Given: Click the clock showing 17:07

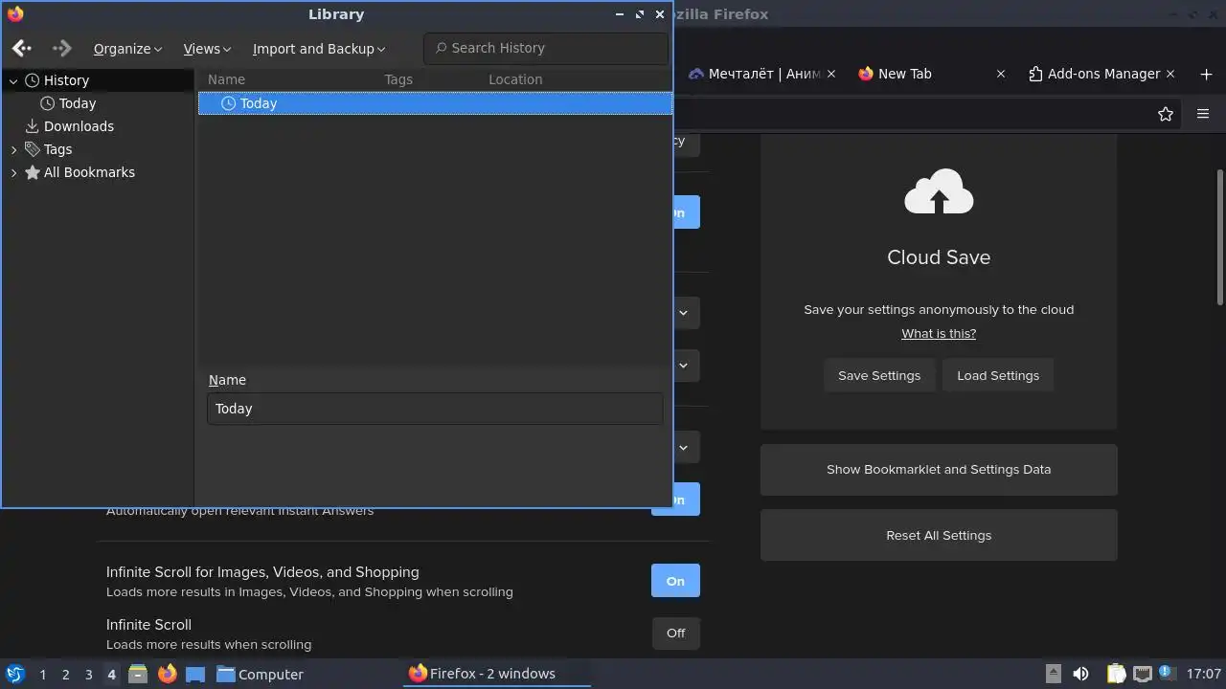Looking at the screenshot, I should pos(1203,674).
